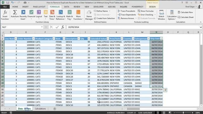Open Item column filter dropdown
This screenshot has width=203, height=114.
(x=64, y=39)
